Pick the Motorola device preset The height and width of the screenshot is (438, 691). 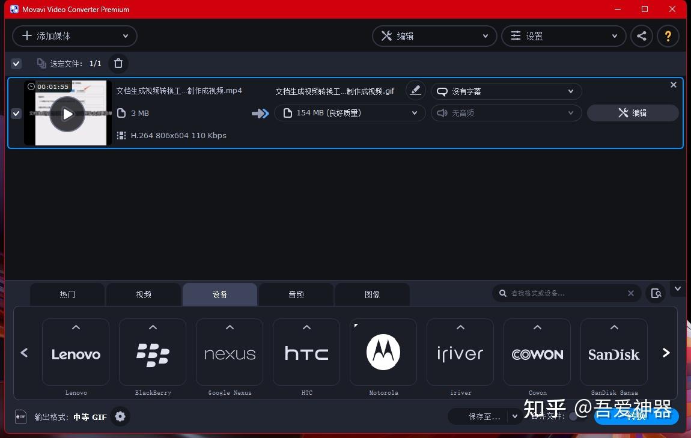[383, 352]
